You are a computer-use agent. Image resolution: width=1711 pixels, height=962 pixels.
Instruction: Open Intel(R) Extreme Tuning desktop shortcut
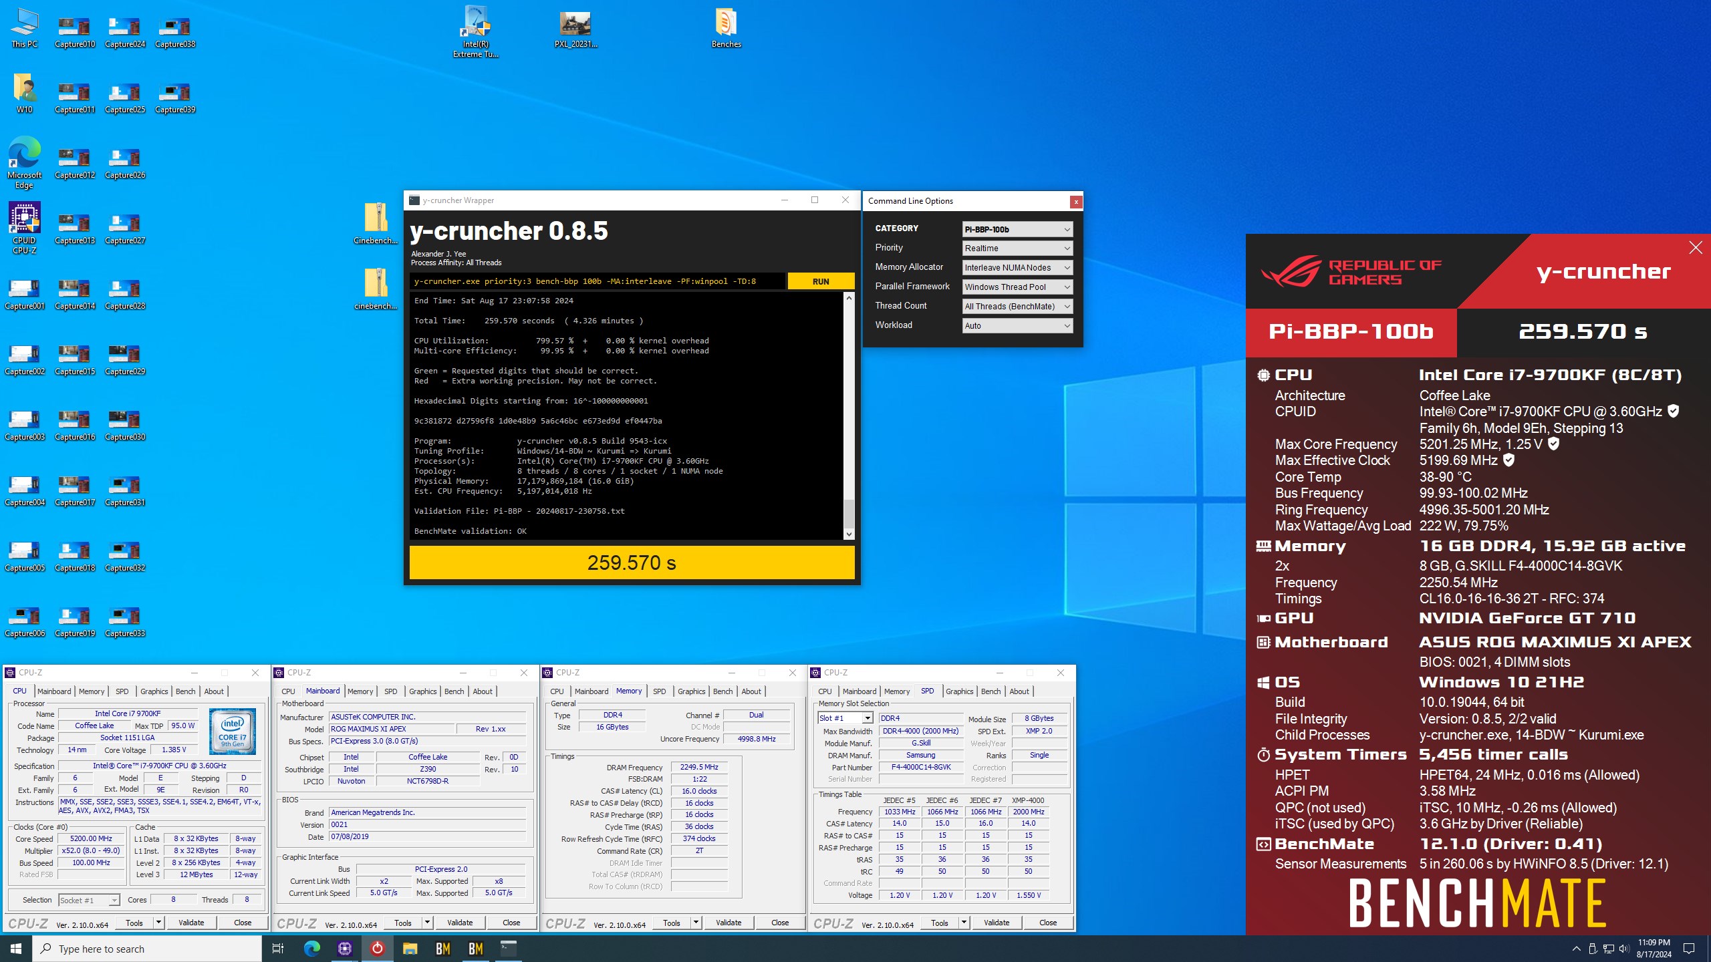coord(476,31)
